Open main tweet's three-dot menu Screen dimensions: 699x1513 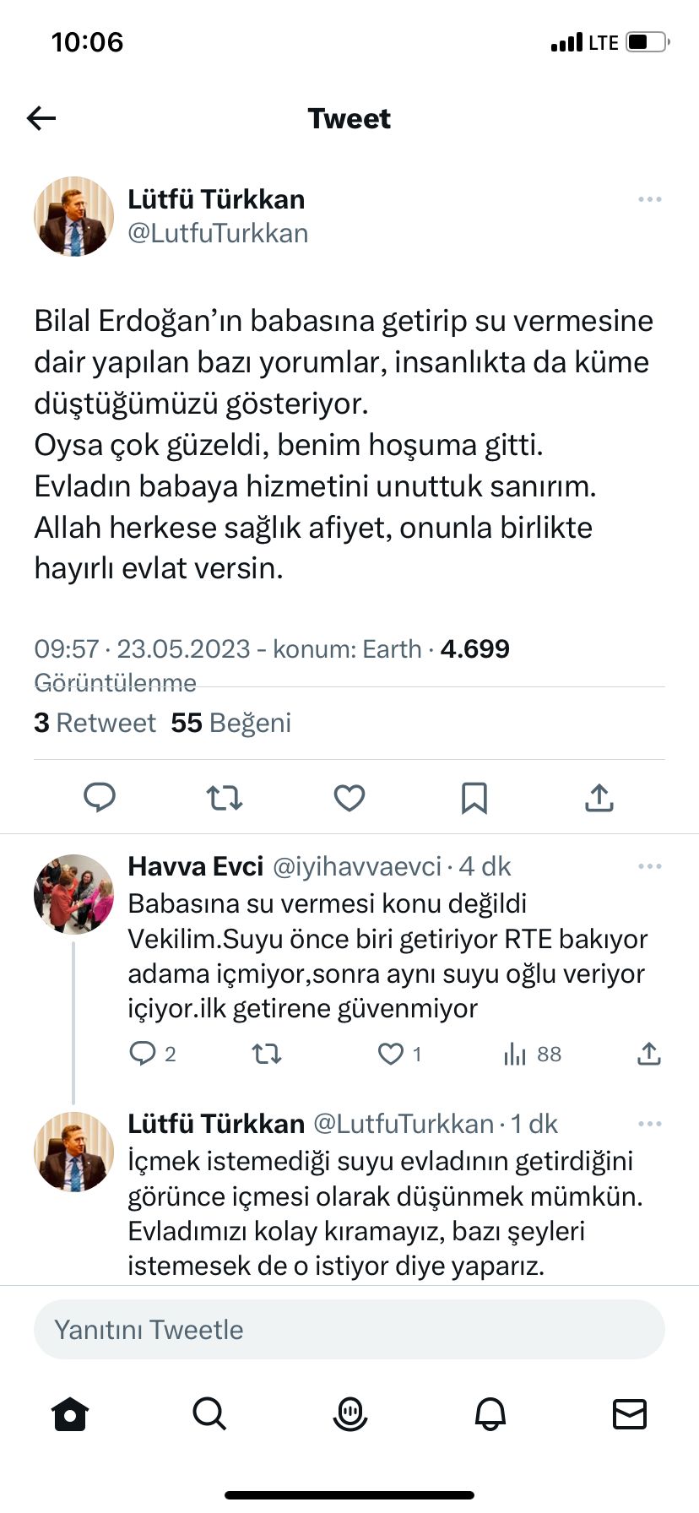pyautogui.click(x=649, y=199)
